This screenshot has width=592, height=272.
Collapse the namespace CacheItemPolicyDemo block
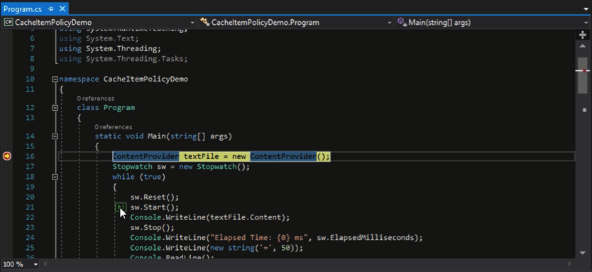tap(55, 80)
